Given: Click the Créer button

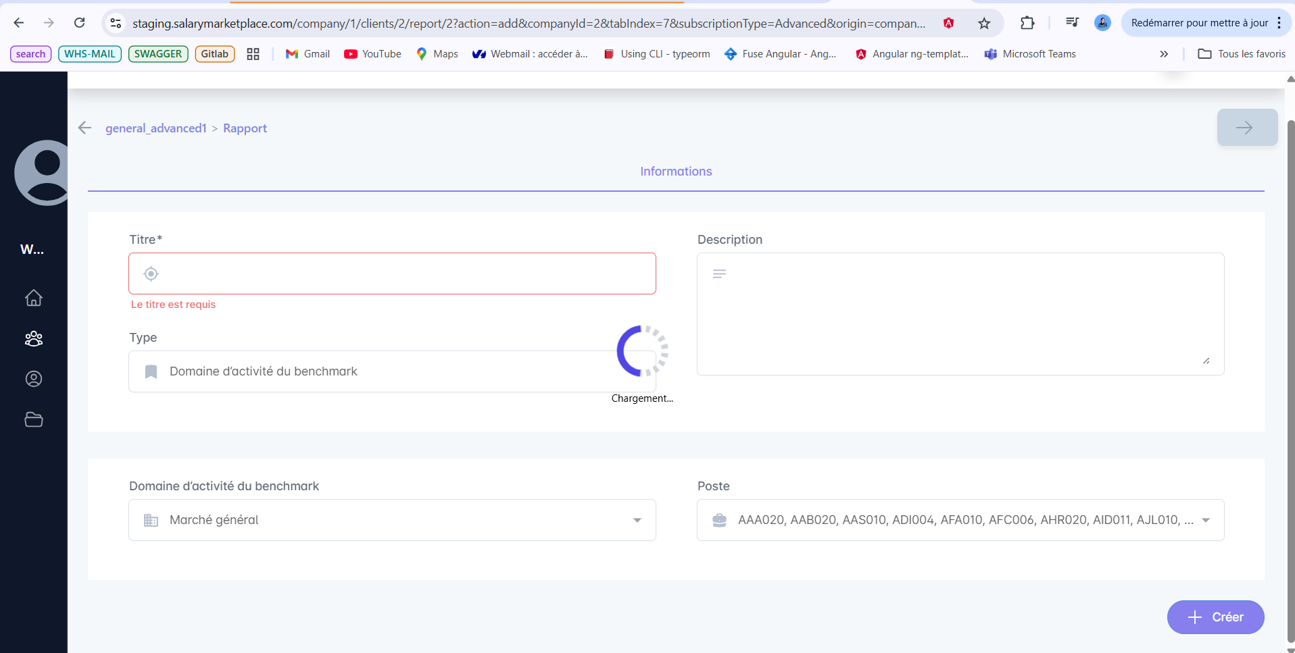Looking at the screenshot, I should (1215, 617).
